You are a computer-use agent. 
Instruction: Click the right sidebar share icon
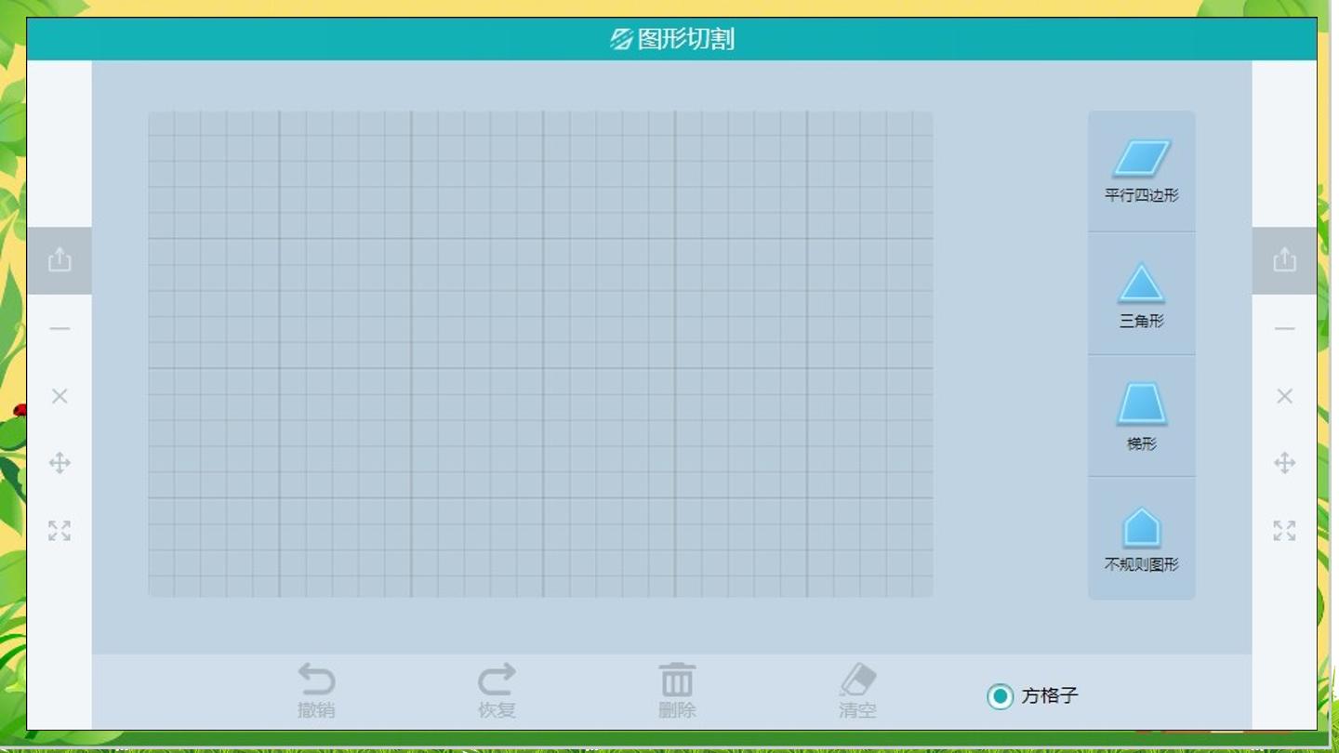(1284, 259)
